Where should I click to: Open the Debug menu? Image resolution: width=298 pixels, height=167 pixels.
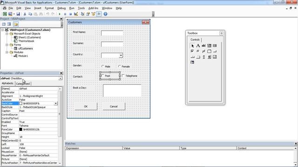(x=61, y=8)
